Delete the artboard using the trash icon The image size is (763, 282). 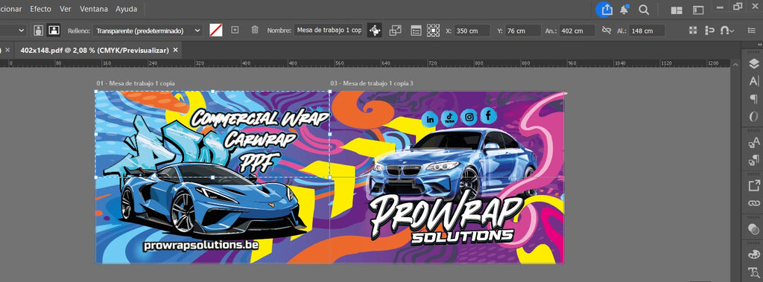(255, 31)
